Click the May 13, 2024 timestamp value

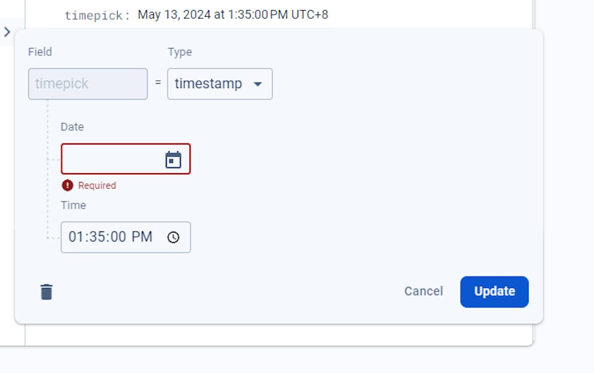(x=232, y=14)
